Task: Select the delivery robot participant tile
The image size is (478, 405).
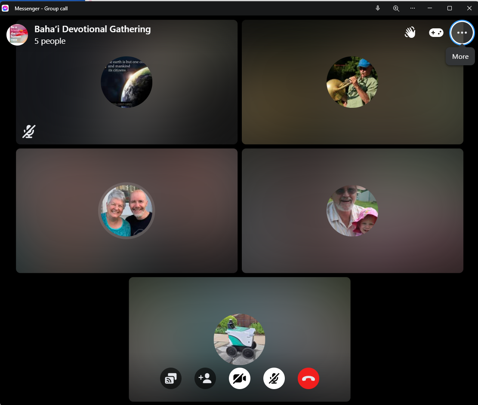Action: point(239,339)
